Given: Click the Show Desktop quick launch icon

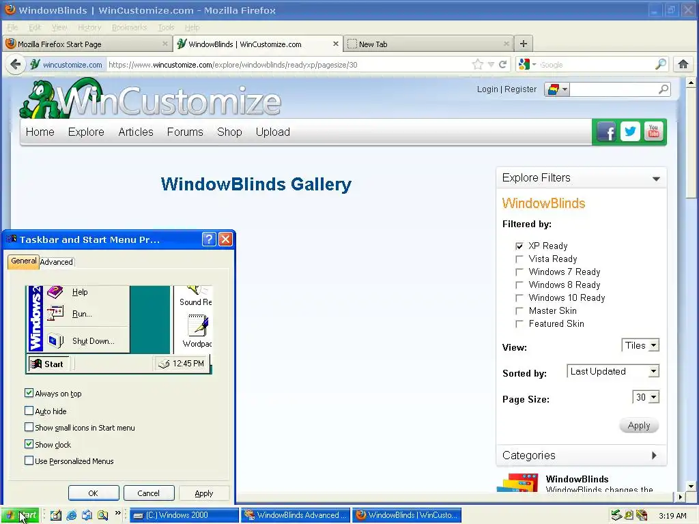Looking at the screenshot, I should 56,515.
